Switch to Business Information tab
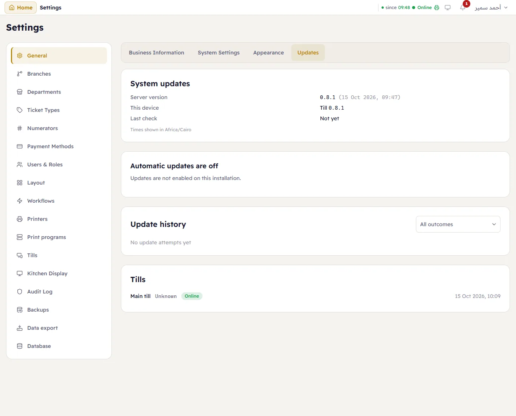 tap(156, 53)
